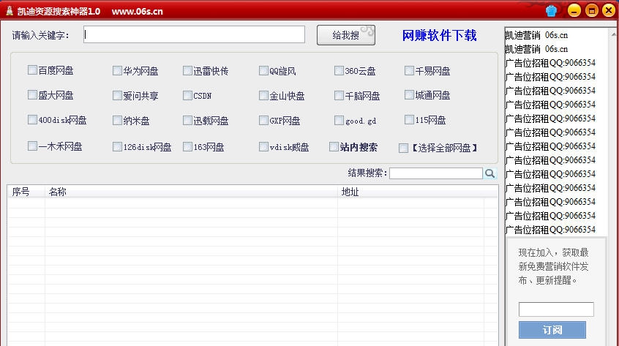Click the magnifier icon beside result search

(490, 173)
